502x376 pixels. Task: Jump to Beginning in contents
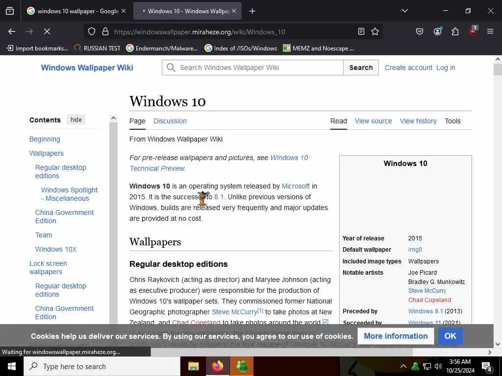[45, 139]
